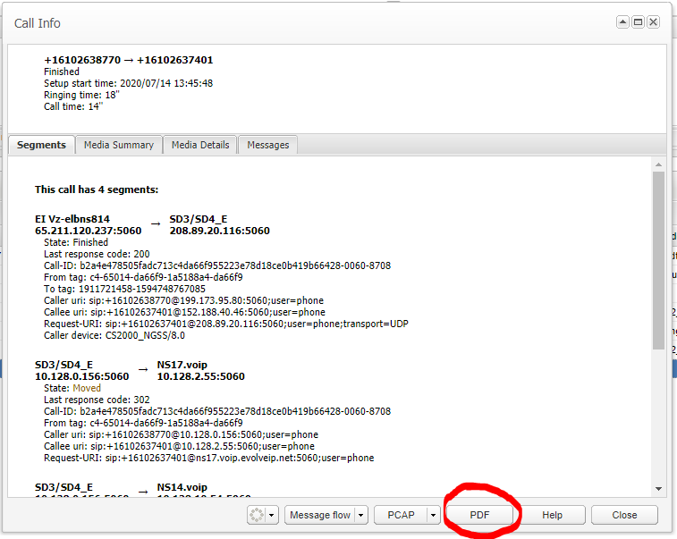Expand the Message flow dropdown arrow
677x539 pixels.
point(361,515)
